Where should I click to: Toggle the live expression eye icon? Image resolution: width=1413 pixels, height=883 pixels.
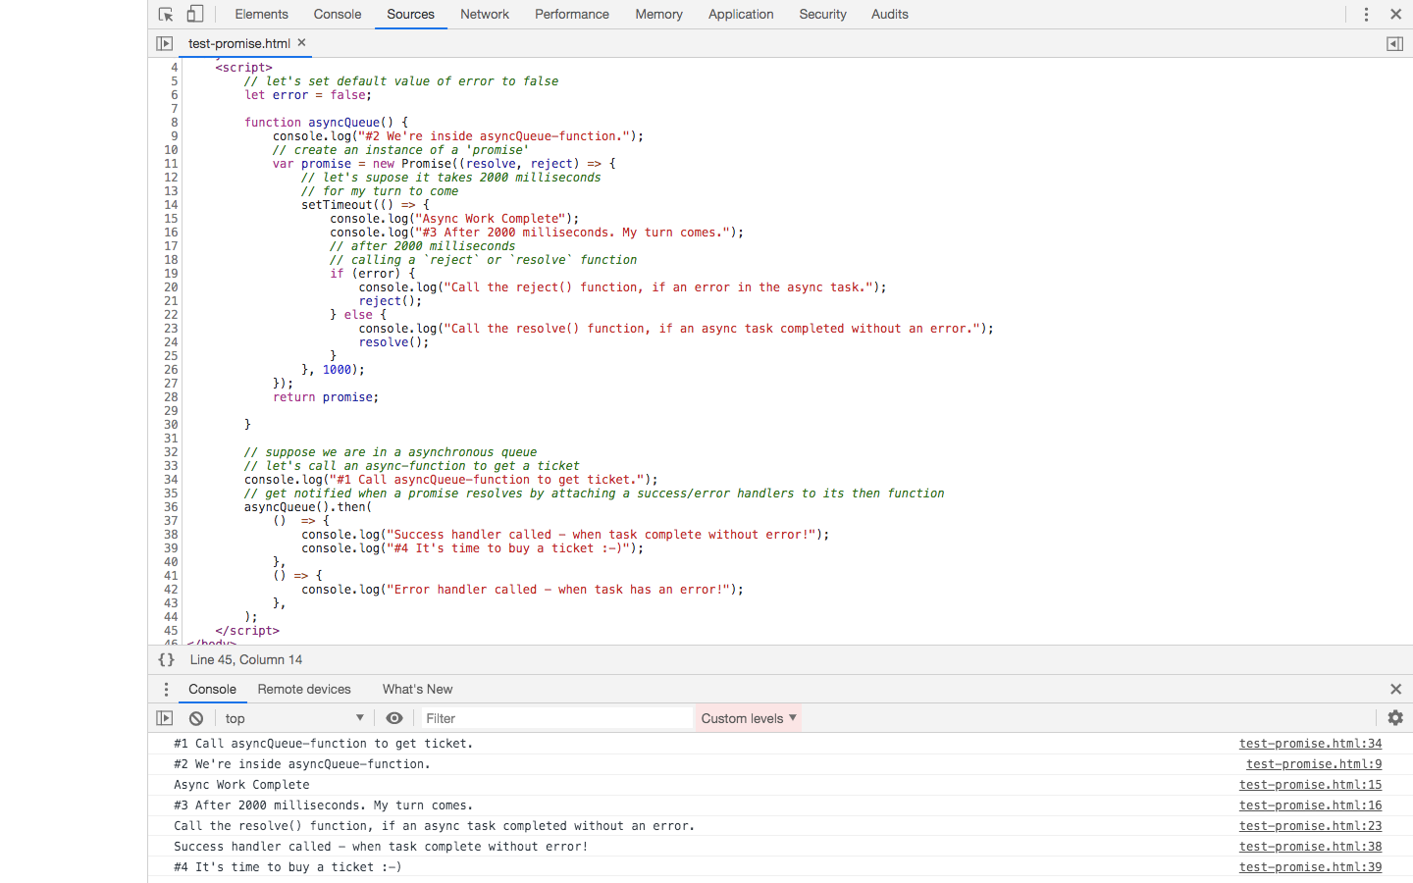[x=394, y=718]
